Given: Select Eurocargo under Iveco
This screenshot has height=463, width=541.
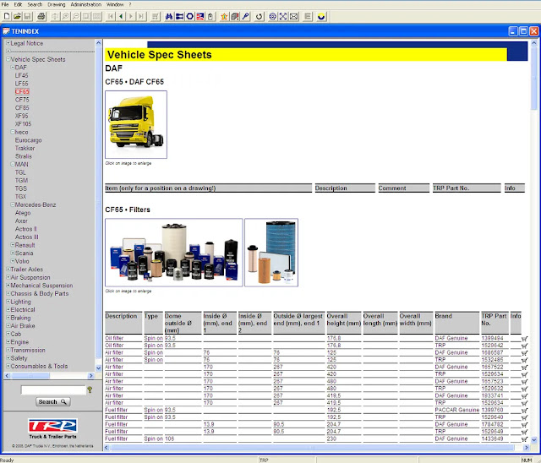Looking at the screenshot, I should pyautogui.click(x=28, y=140).
